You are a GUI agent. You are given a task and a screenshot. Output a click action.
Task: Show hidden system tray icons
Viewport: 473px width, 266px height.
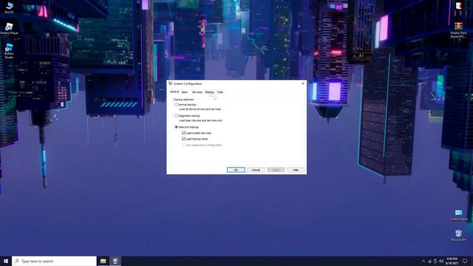423,261
